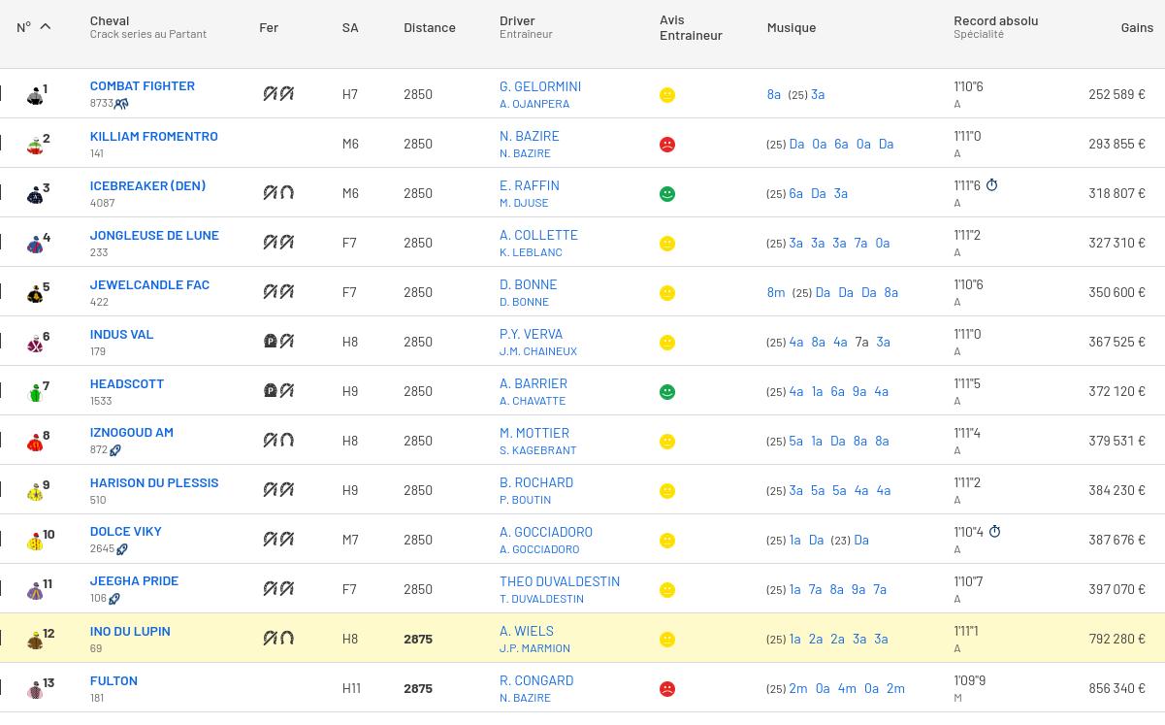This screenshot has width=1165, height=725.
Task: Click the Gains column header
Action: point(1137,27)
